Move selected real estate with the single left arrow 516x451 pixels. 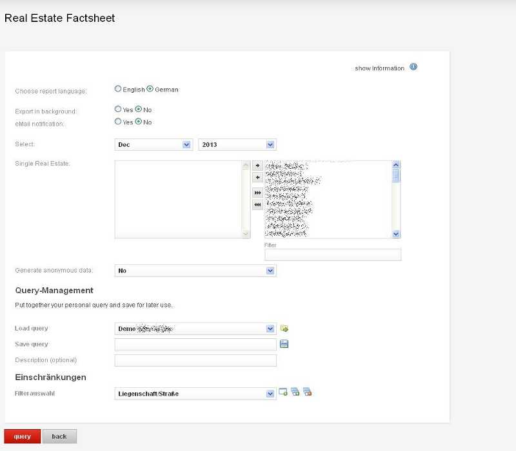point(257,178)
